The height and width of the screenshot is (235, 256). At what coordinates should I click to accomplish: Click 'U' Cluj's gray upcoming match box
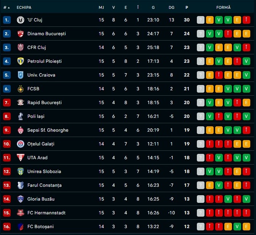click(201, 20)
